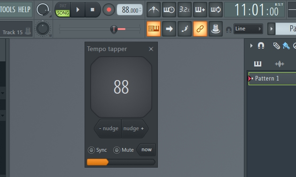296x177 pixels.
Task: Click the - nudge button
Action: 108,128
